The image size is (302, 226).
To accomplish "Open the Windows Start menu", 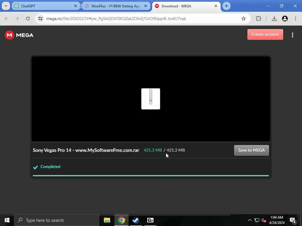I will point(7,220).
